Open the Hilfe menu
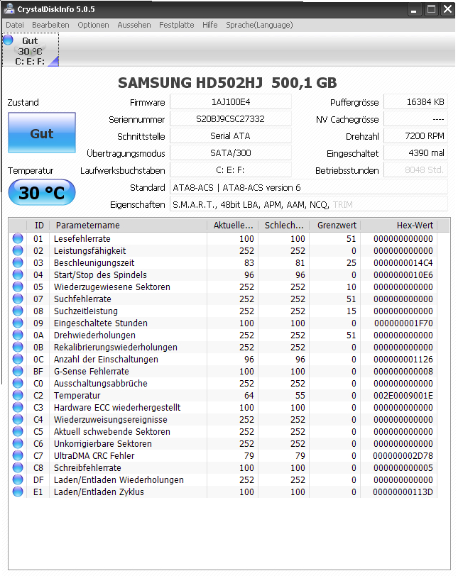463x583 pixels. tap(210, 25)
